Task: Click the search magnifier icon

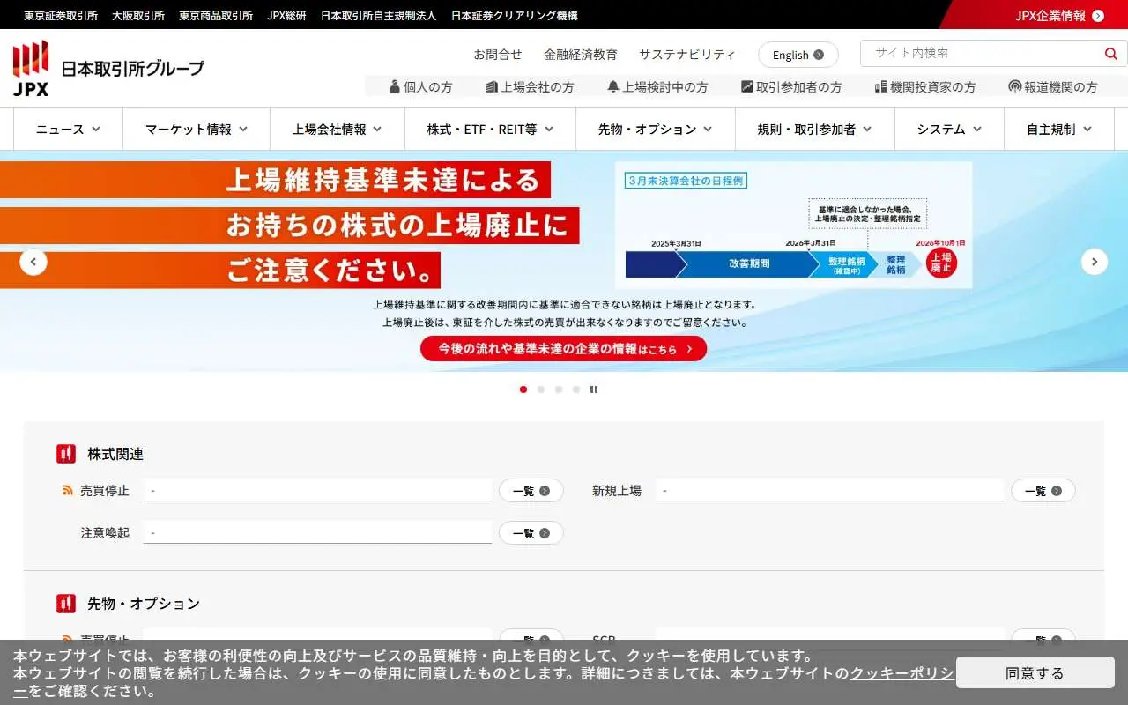Action: [x=1110, y=54]
